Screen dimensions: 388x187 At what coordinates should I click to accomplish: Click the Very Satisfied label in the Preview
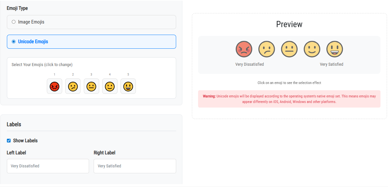331,64
